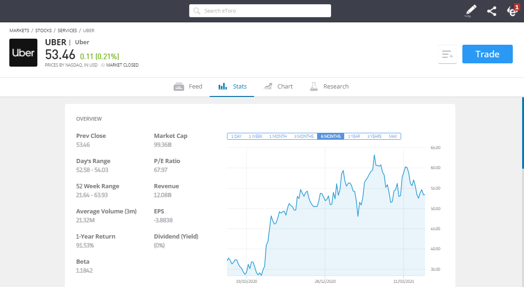Switch chart range to 1 YEAR
524x287 pixels.
pyautogui.click(x=354, y=136)
